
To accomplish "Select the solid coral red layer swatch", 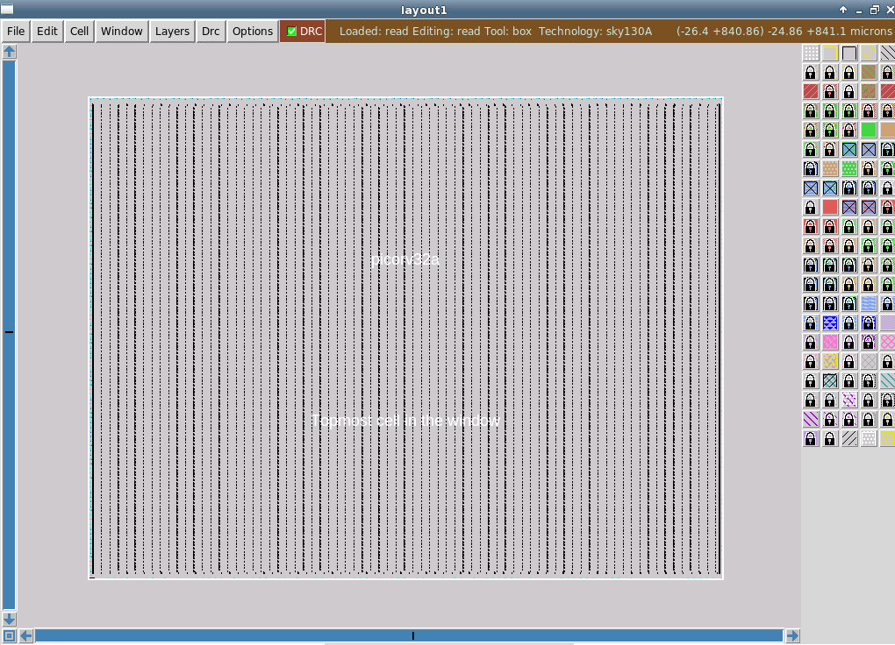I will [x=830, y=207].
